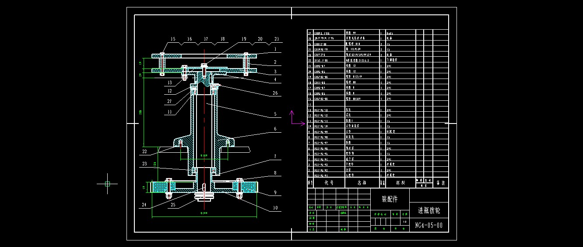The image size is (583, 247).
Task: Click the 代号 column header
Action: click(329, 183)
